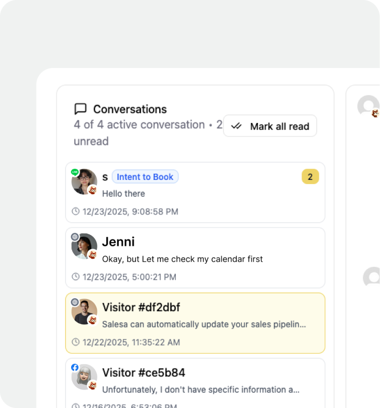Click the globe badge on Visitor #df2dbf's avatar
Image resolution: width=380 pixels, height=408 pixels.
75,302
